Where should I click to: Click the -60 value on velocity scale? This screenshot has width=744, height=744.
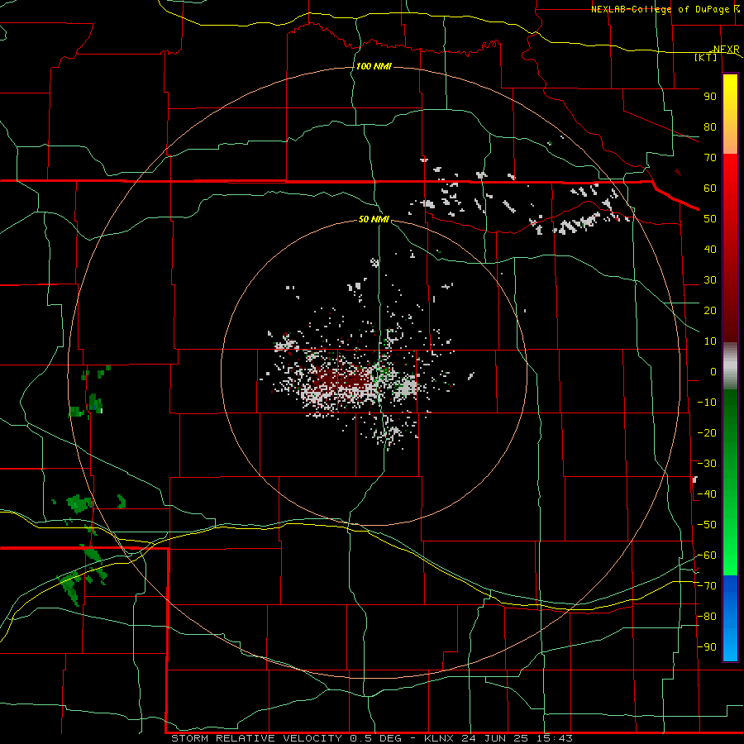pyautogui.click(x=707, y=556)
